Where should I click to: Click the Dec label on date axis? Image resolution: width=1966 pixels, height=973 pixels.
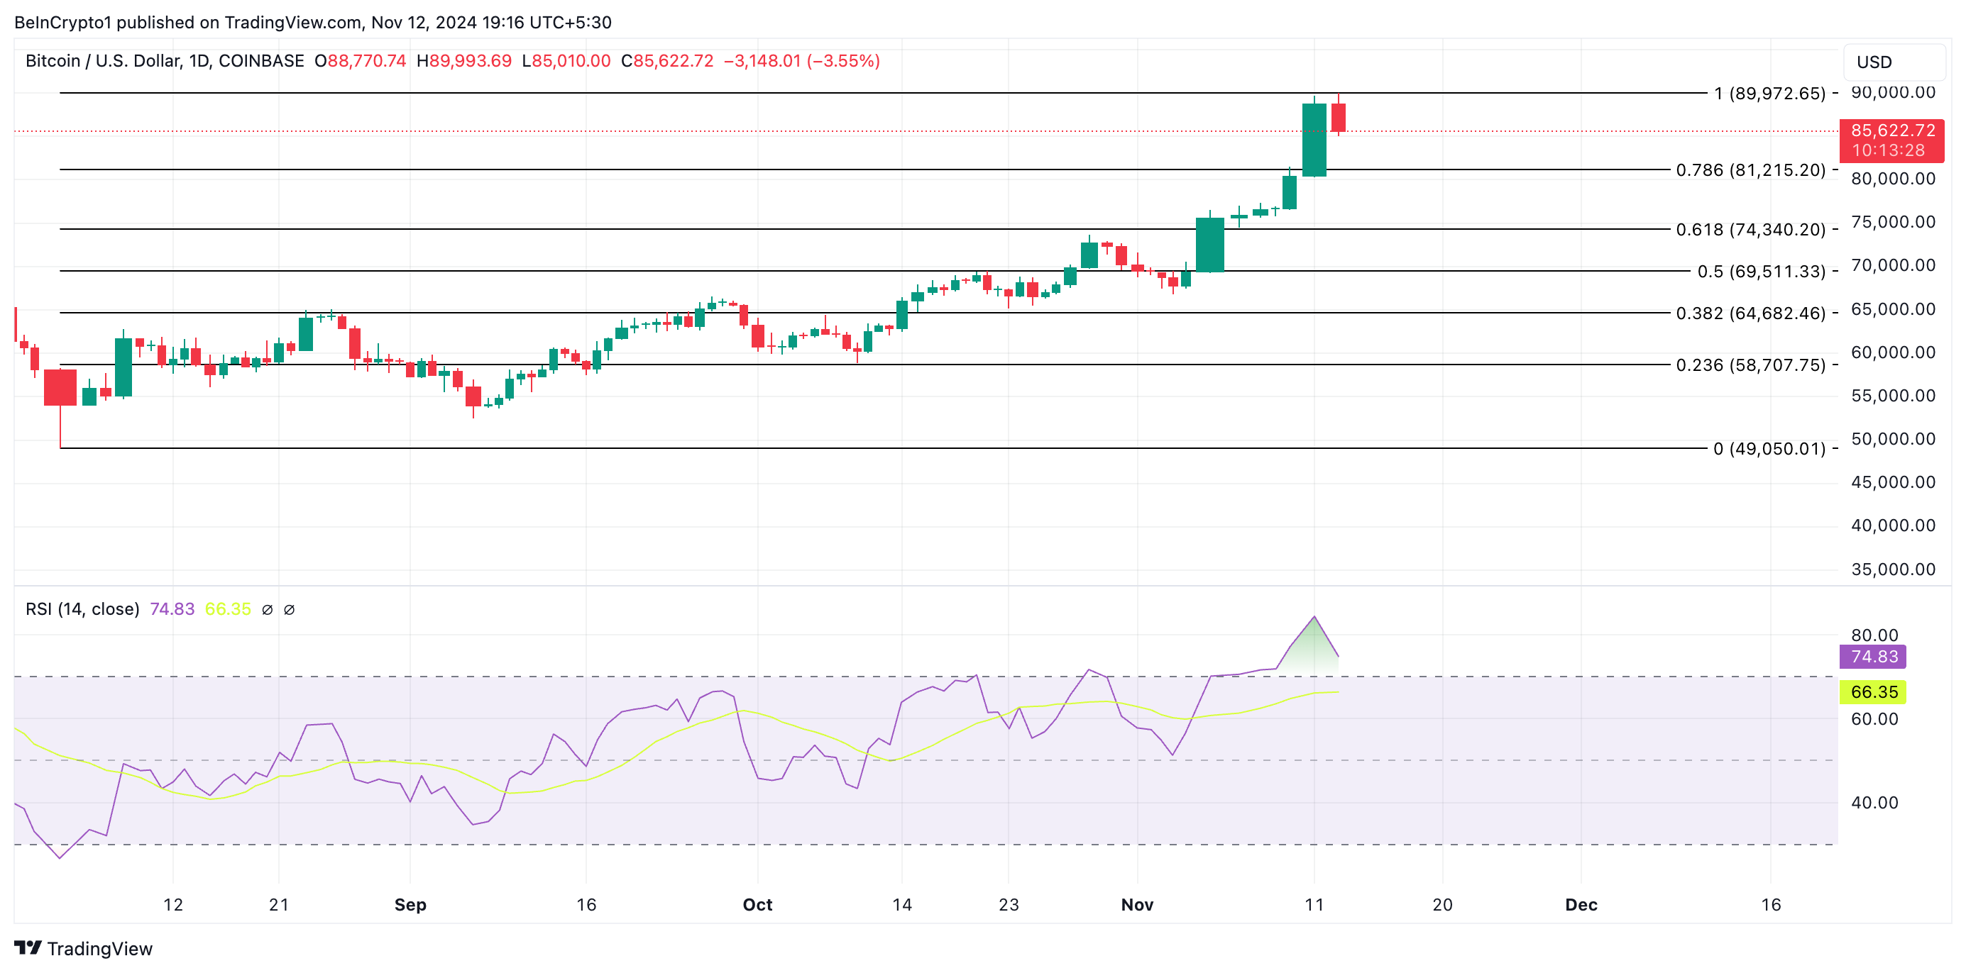(x=1581, y=904)
